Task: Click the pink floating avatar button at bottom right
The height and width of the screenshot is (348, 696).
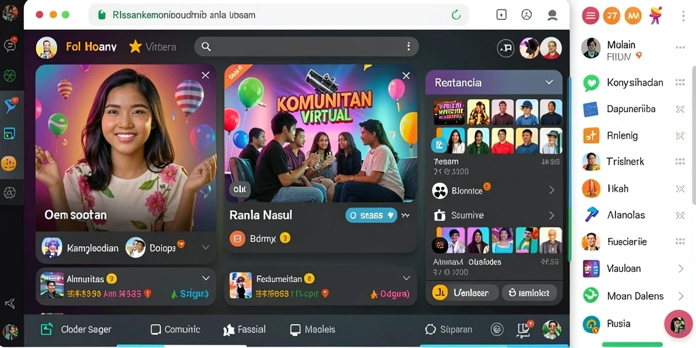Action: point(678,324)
